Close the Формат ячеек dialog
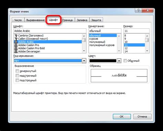 (x=148, y=10)
